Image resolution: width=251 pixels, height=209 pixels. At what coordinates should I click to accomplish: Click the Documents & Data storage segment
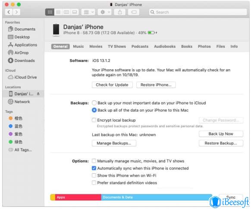pyautogui.click(x=157, y=197)
